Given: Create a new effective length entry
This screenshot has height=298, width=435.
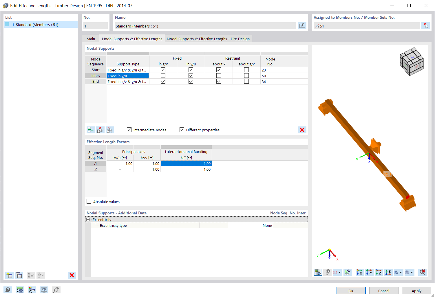Looking at the screenshot, I should click(9, 275).
